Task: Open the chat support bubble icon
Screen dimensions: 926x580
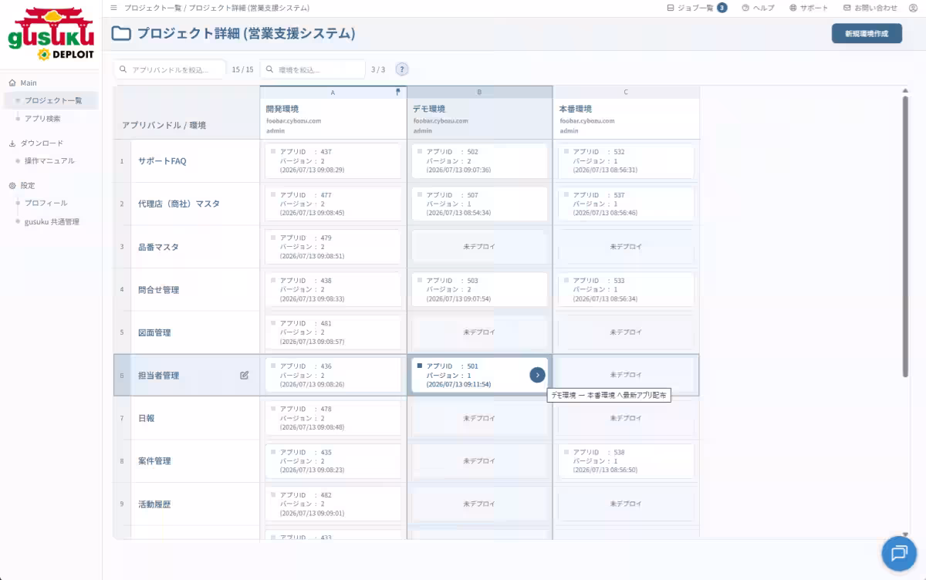Action: (899, 552)
